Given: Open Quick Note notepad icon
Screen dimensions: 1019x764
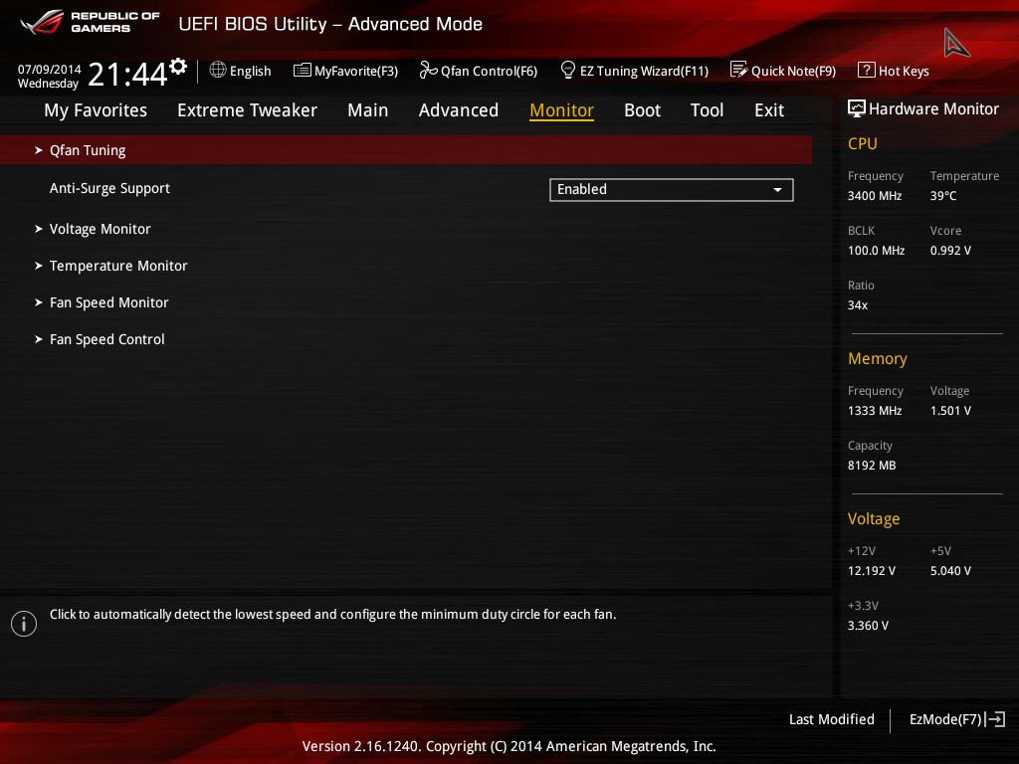Looking at the screenshot, I should pyautogui.click(x=739, y=70).
